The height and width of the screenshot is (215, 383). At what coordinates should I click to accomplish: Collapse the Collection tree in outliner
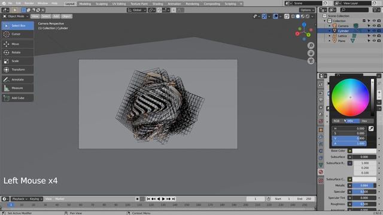324,21
